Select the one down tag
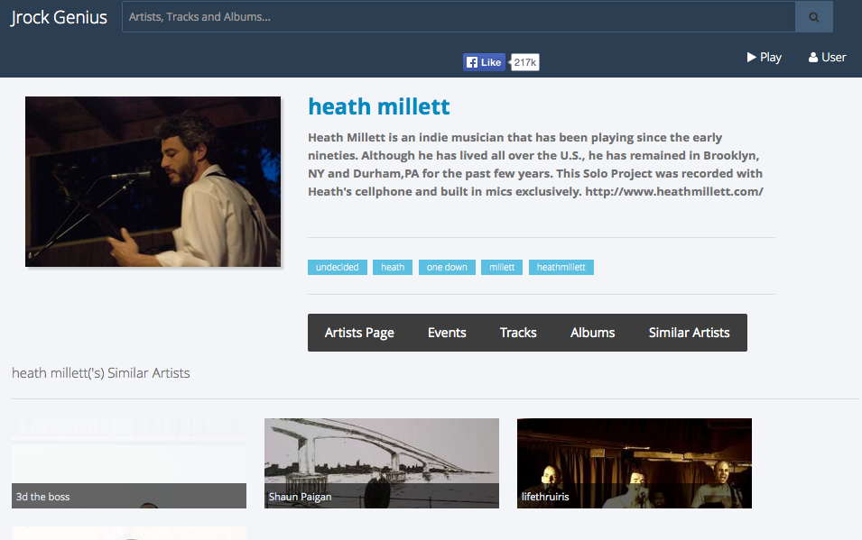Screen dimensions: 862x540 [x=447, y=267]
